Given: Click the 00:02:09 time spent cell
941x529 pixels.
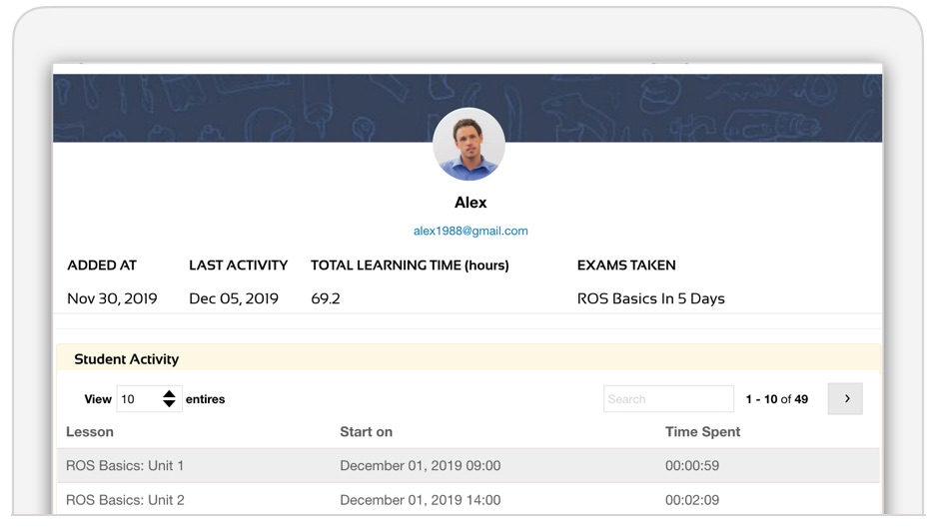Looking at the screenshot, I should (692, 500).
